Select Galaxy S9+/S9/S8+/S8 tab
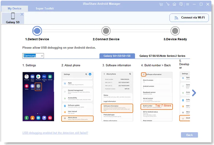The image size is (214, 145). pos(117,56)
